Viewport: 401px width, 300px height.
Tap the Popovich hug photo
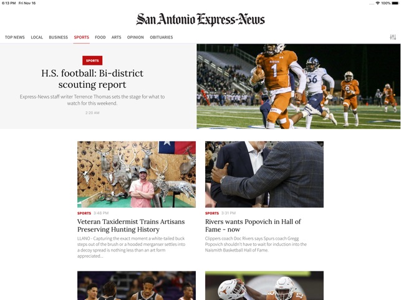pos(264,174)
